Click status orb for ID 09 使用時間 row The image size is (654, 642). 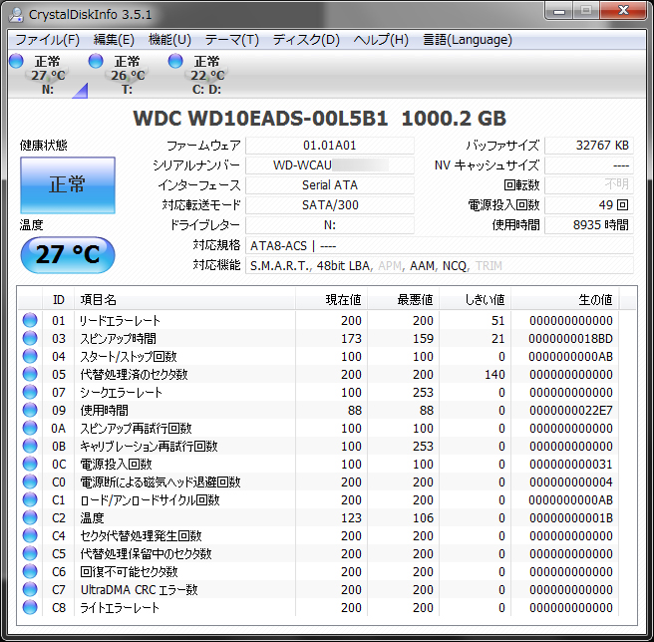coord(30,410)
